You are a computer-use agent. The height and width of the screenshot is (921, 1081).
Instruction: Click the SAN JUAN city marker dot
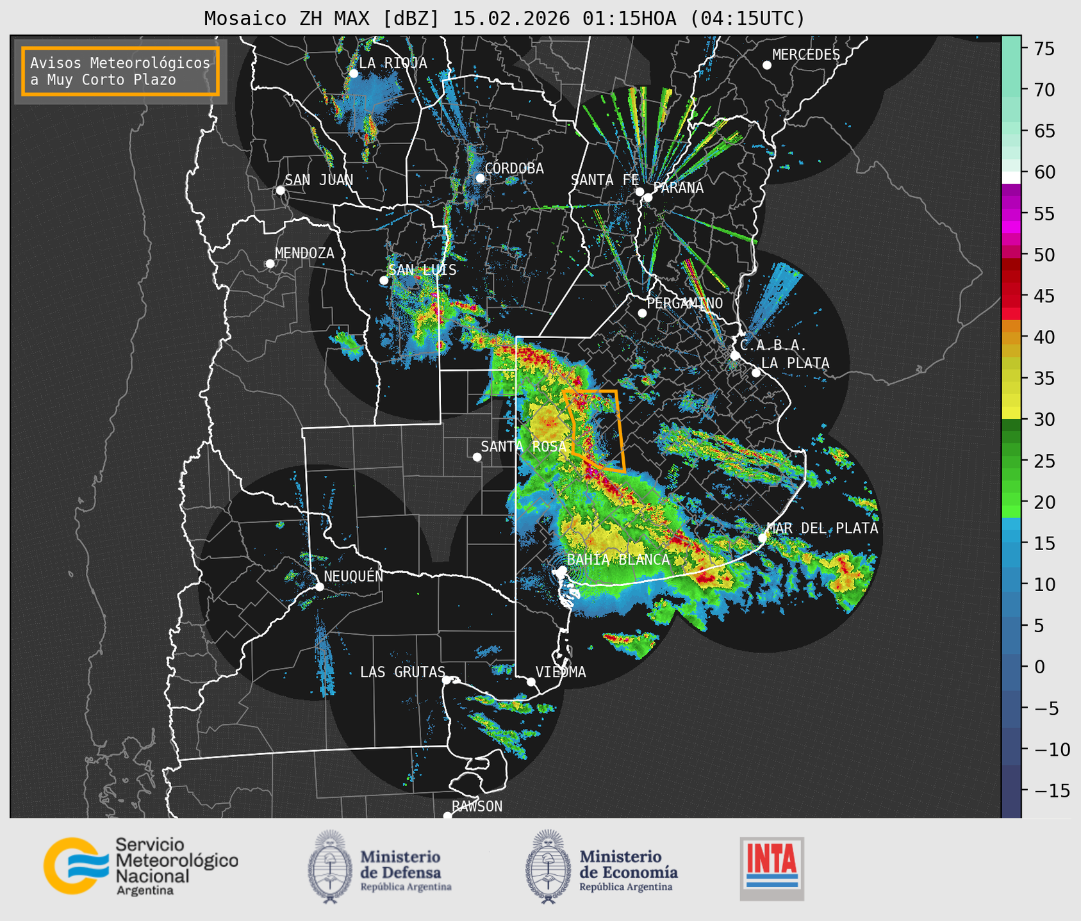280,190
